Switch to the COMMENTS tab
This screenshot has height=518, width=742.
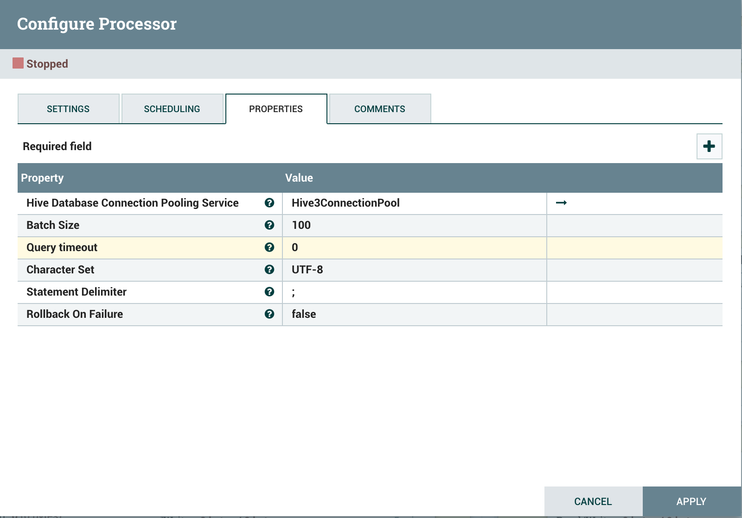tap(379, 109)
